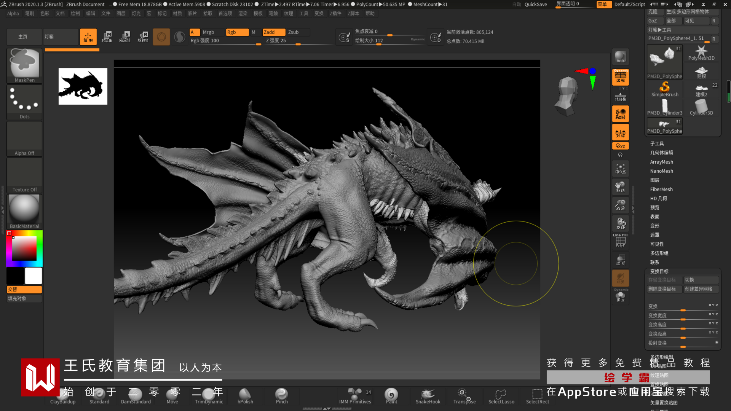This screenshot has width=731, height=411.
Task: Open the MaskPen brush picker
Action: tap(24, 65)
